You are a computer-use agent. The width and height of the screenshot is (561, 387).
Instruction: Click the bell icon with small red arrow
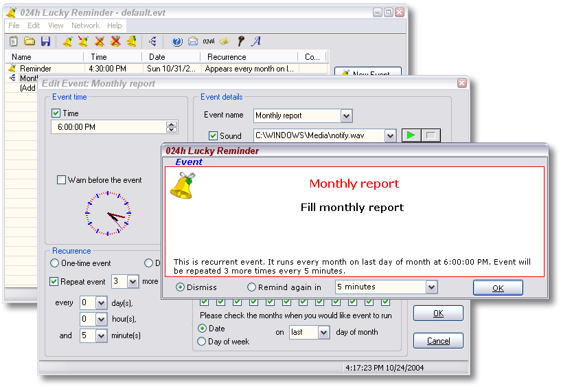(x=83, y=41)
